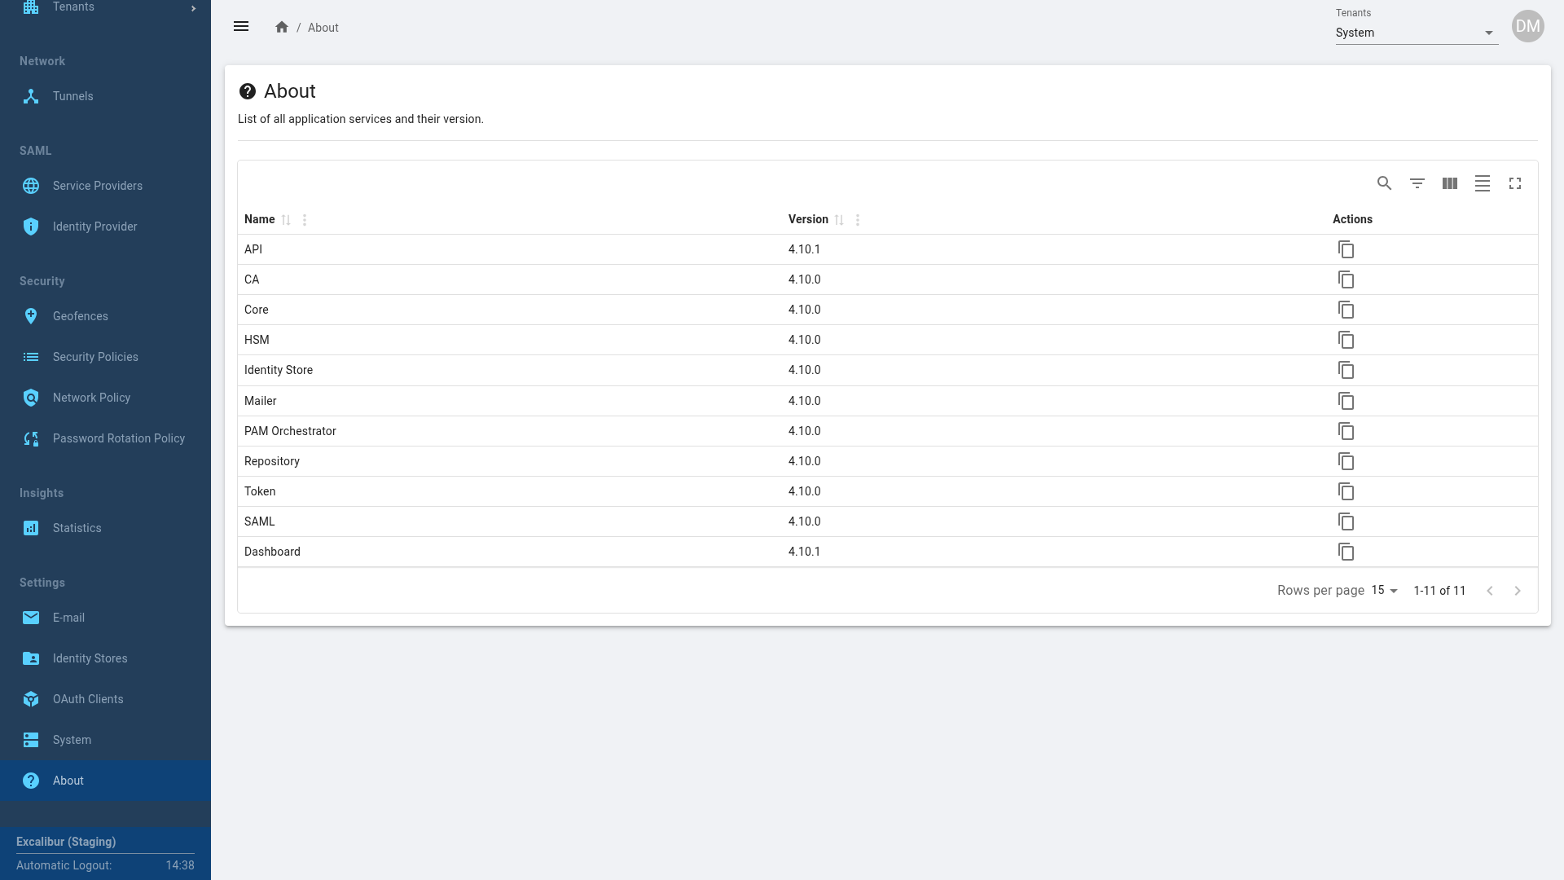Expand the Tenants sidebar submenu arrow
The width and height of the screenshot is (1564, 880).
193,8
